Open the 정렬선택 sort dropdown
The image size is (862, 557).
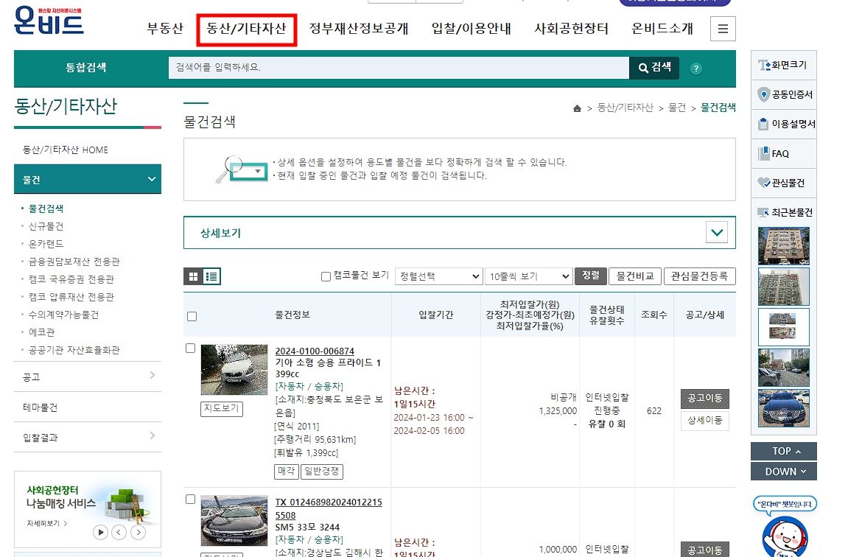pyautogui.click(x=438, y=276)
